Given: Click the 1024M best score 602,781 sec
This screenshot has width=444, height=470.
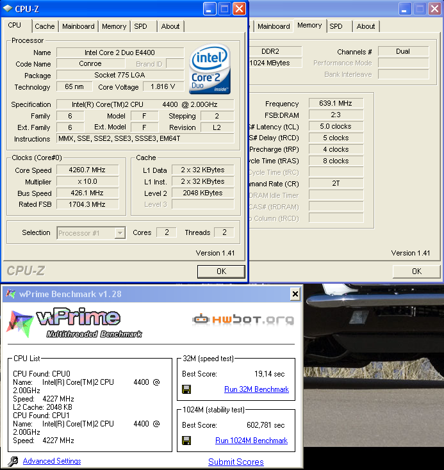Looking at the screenshot, I should point(265,425).
